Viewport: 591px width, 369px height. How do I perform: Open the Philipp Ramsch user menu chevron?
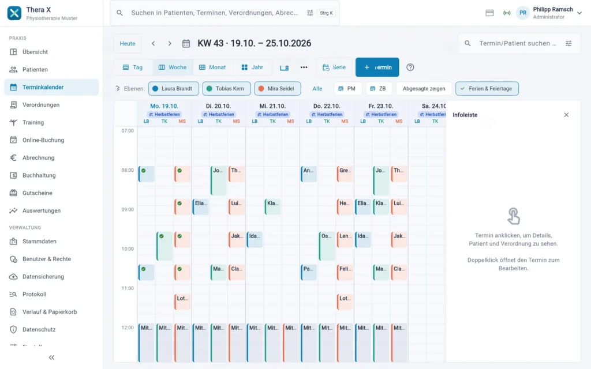tap(579, 13)
